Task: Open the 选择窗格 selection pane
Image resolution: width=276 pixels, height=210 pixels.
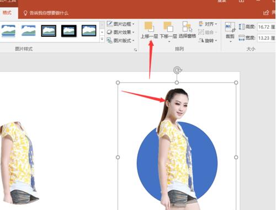Action: point(187,30)
